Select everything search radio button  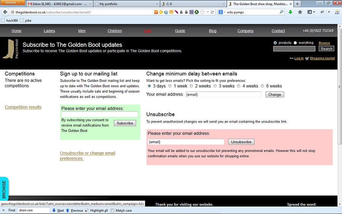[x=295, y=43]
